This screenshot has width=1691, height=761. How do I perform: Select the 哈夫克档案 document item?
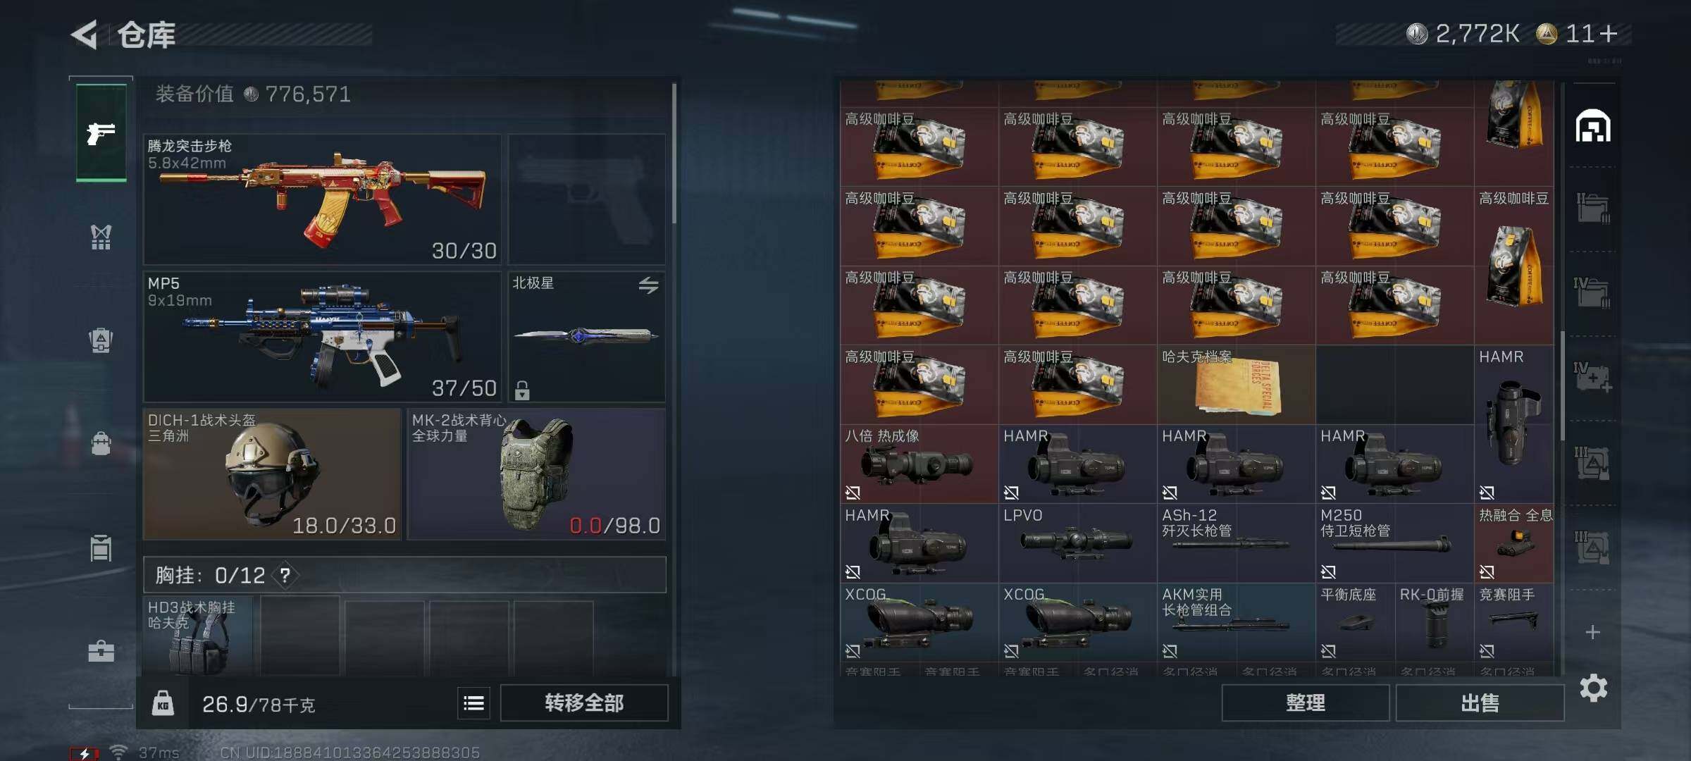pos(1236,385)
